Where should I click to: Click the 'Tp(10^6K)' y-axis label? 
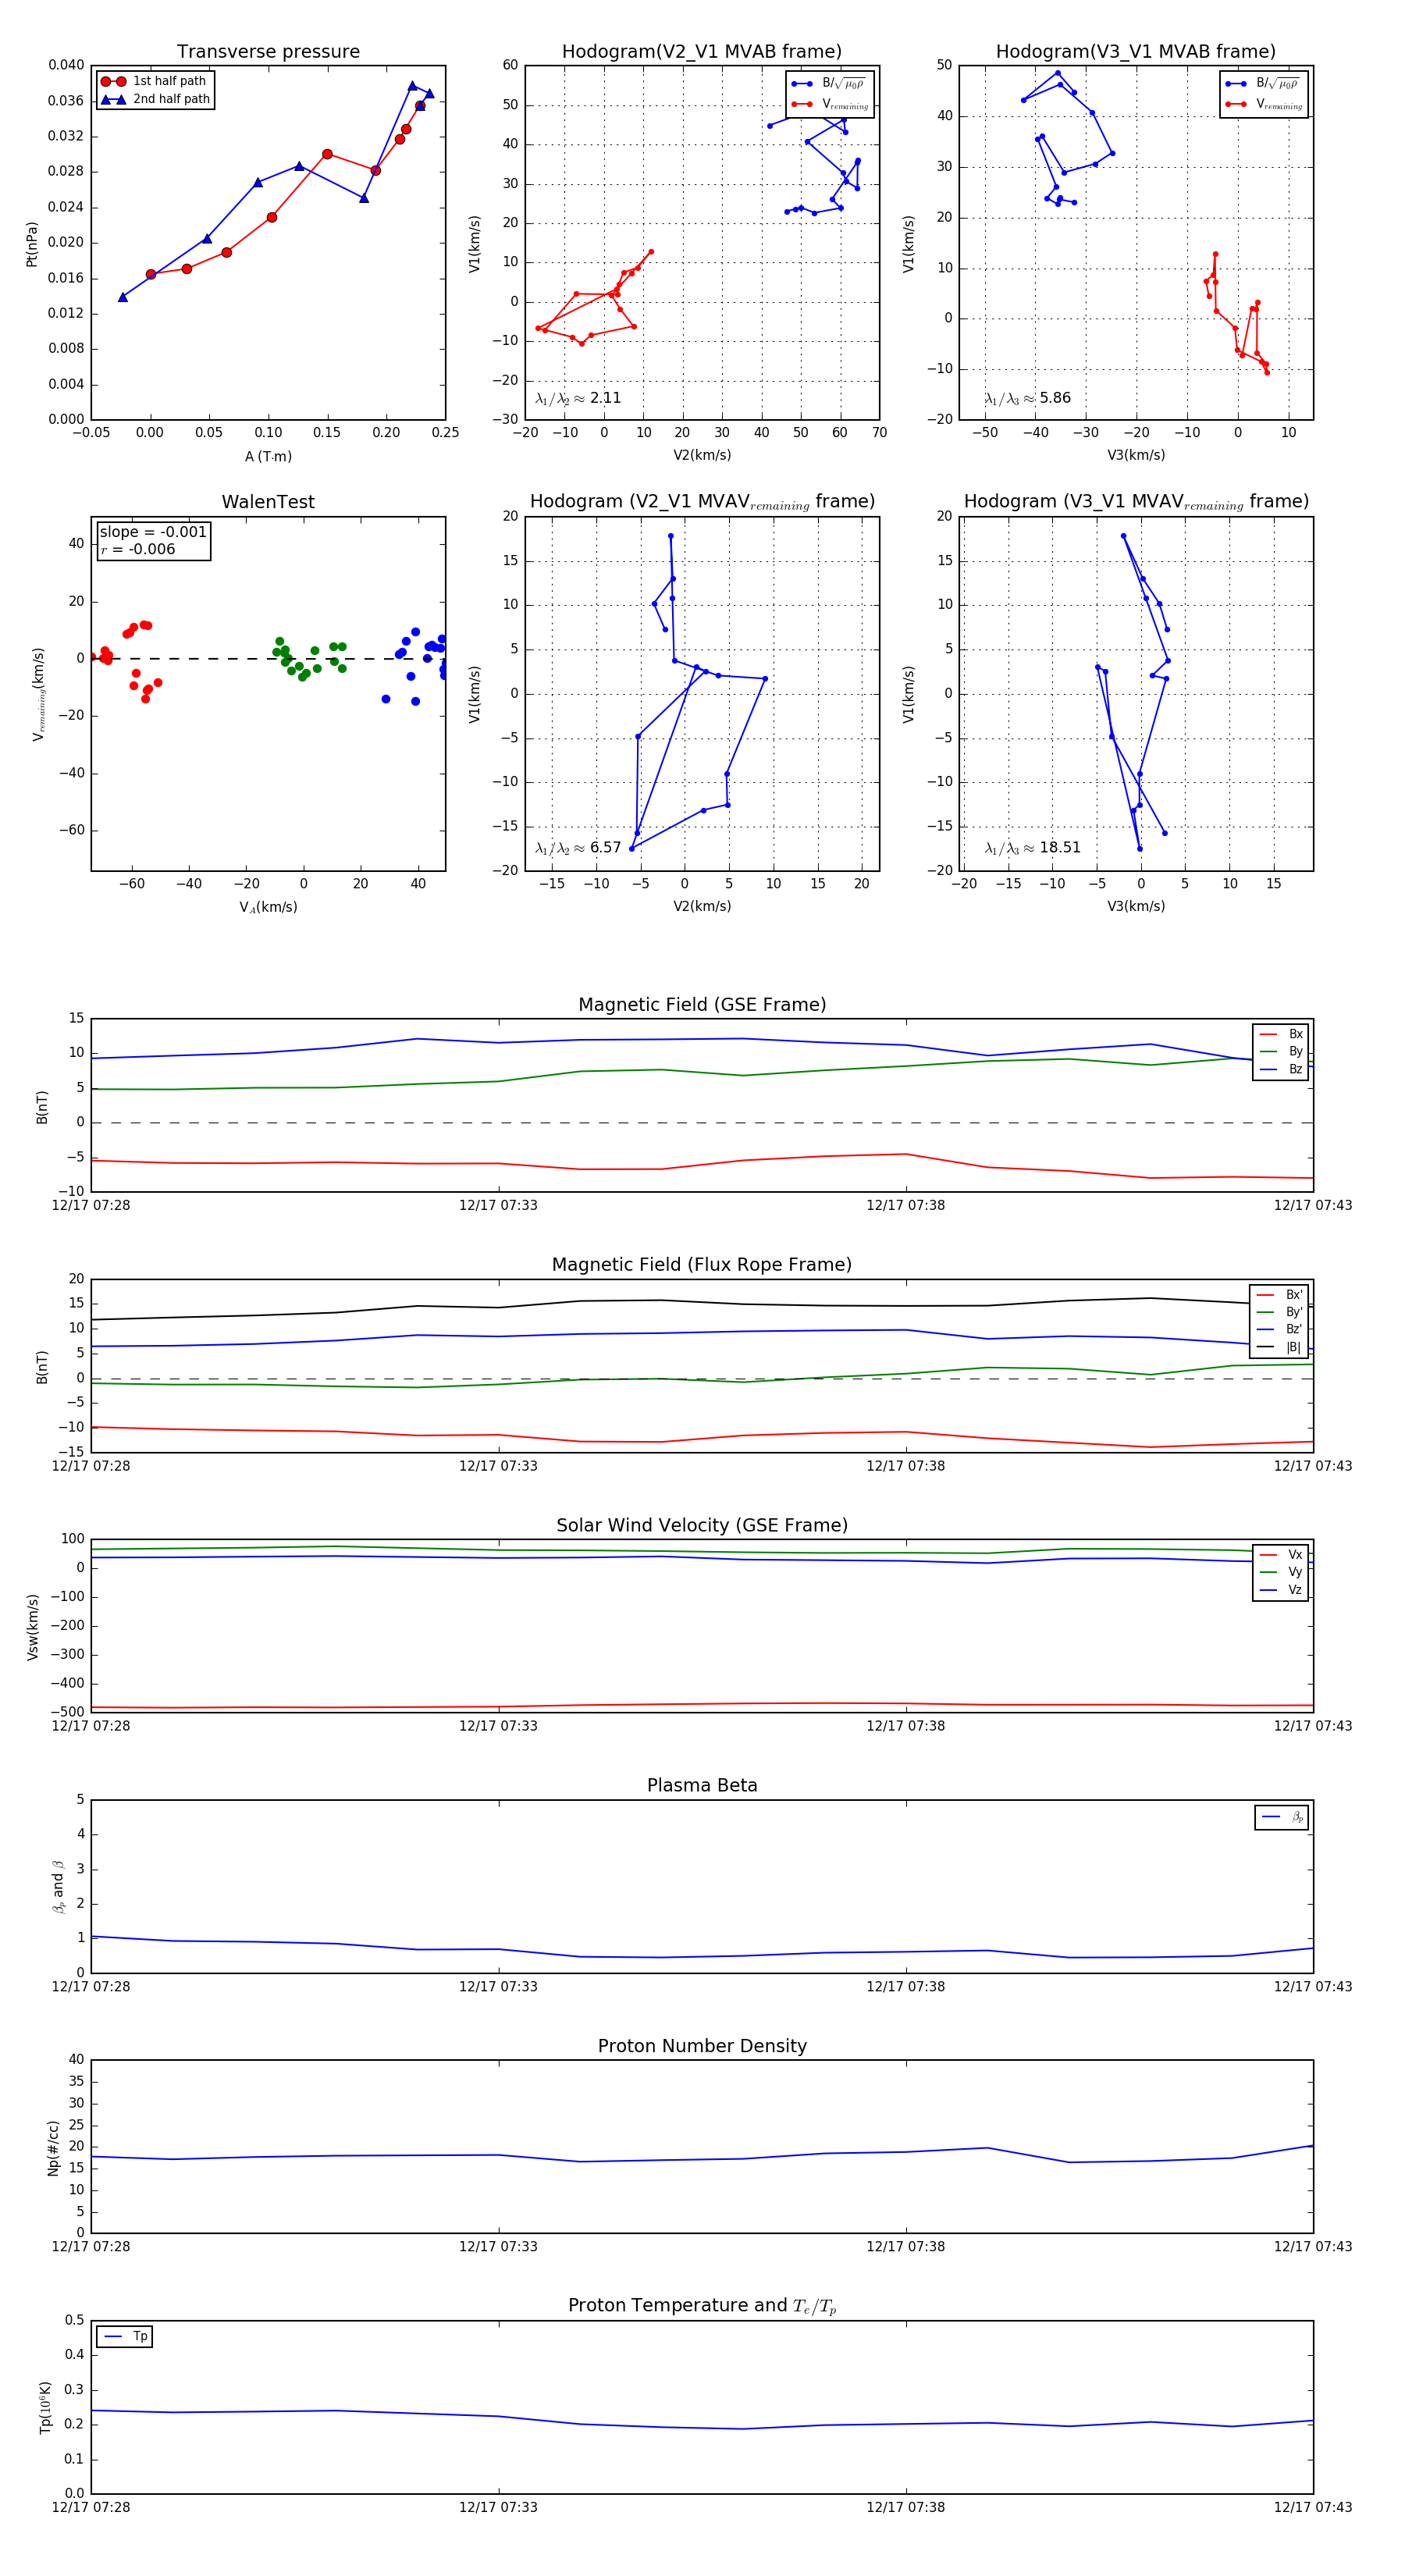pos(45,2407)
